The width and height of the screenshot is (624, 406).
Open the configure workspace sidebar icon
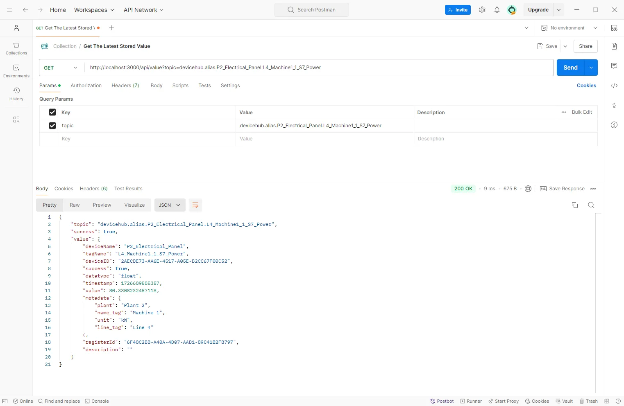(x=16, y=120)
